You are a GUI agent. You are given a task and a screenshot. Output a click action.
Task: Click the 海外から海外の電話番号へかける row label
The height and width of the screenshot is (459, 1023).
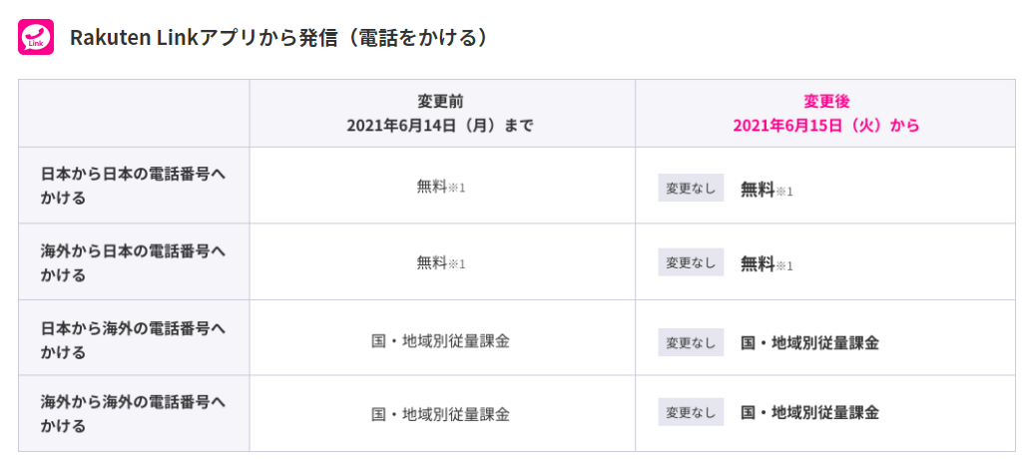coord(133,413)
